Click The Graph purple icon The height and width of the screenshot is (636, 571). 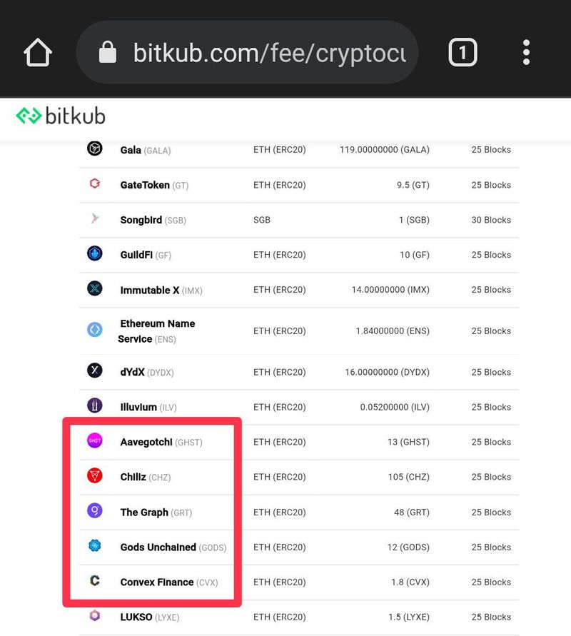[95, 512]
